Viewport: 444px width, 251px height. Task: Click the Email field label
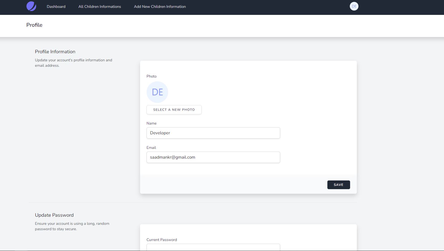[x=151, y=148]
